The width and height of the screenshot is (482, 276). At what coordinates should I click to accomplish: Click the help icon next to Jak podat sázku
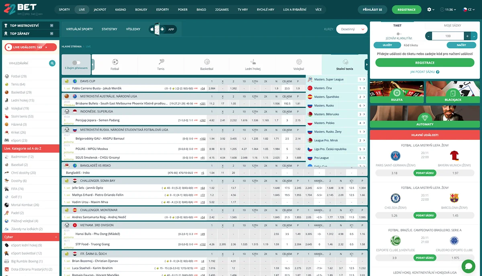[x=437, y=72]
